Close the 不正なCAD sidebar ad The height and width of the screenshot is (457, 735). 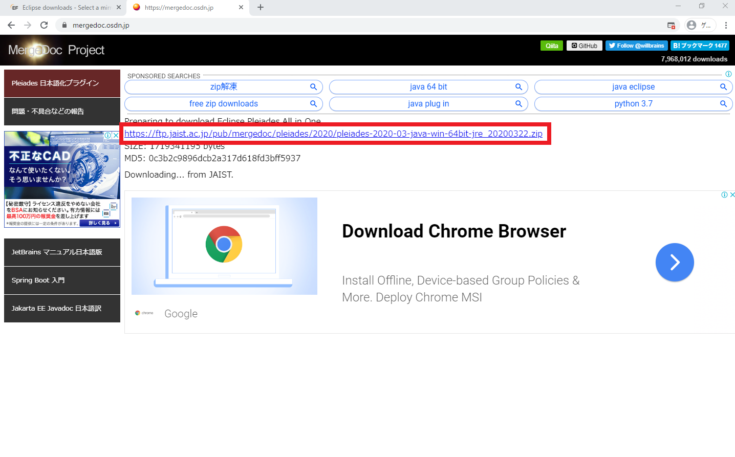(x=116, y=136)
